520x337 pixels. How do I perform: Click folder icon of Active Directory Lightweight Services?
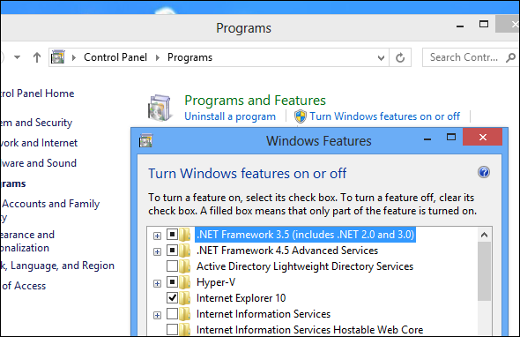[185, 266]
